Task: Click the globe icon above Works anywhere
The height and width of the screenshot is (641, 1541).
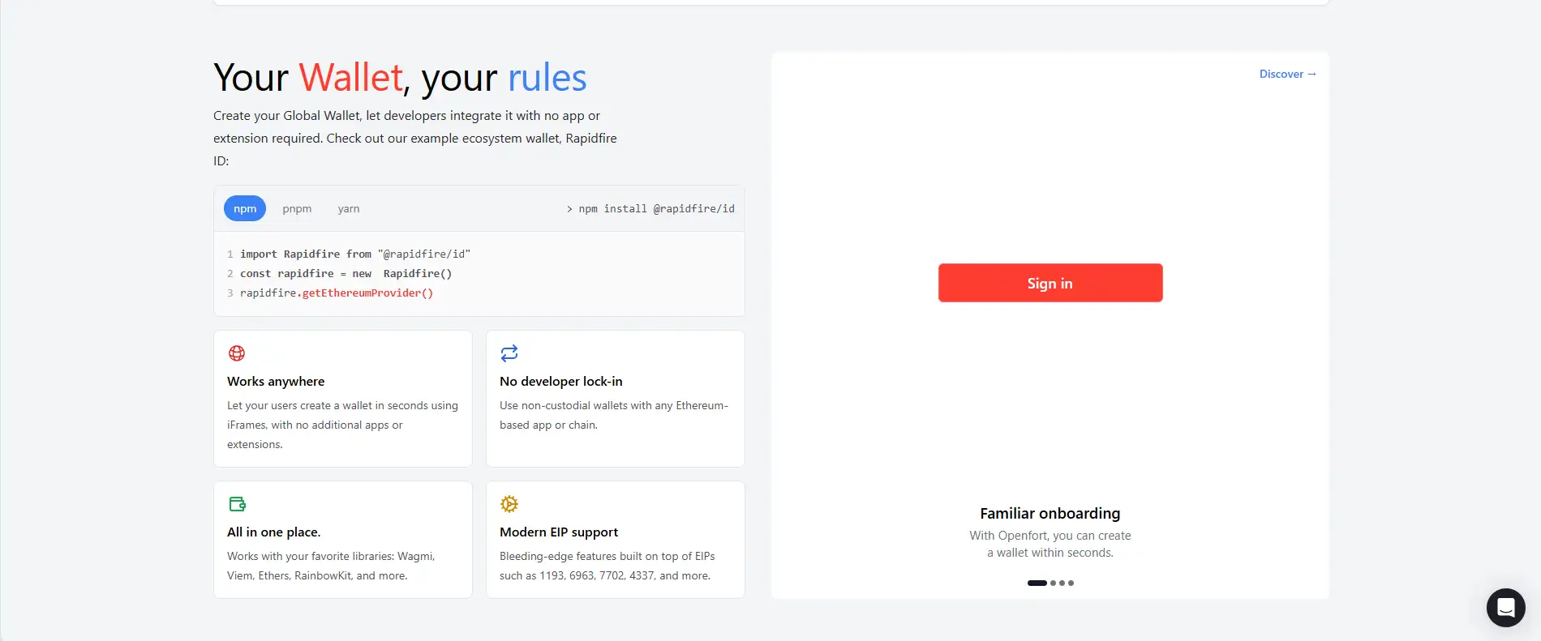Action: pyautogui.click(x=237, y=353)
